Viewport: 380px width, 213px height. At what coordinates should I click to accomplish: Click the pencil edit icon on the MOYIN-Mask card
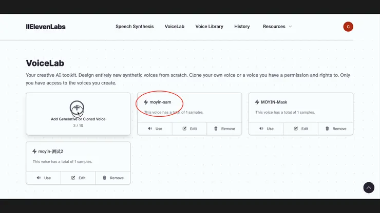(296, 129)
